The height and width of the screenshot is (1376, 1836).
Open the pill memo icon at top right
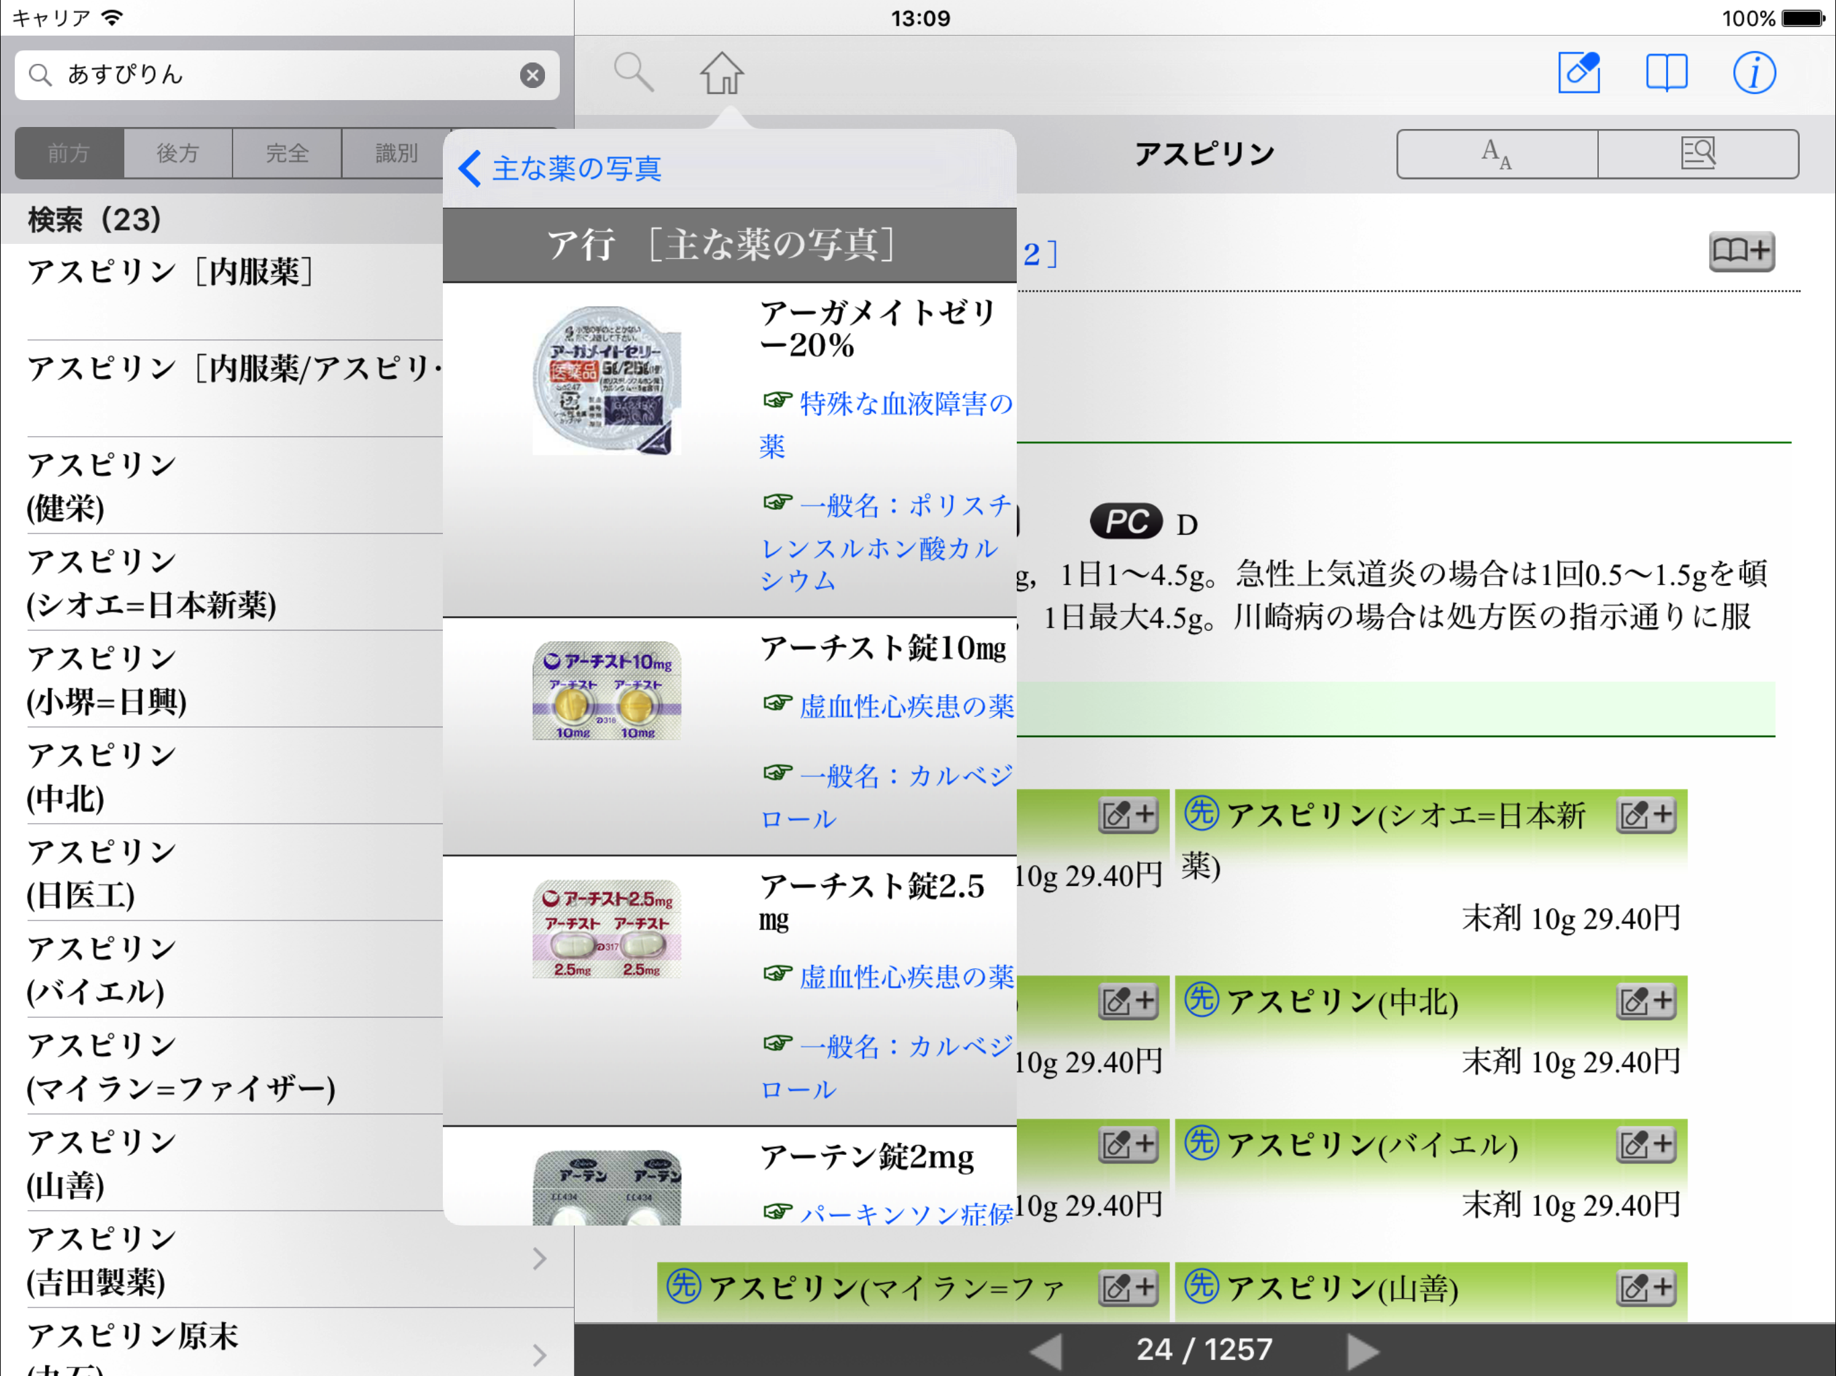tap(1578, 73)
